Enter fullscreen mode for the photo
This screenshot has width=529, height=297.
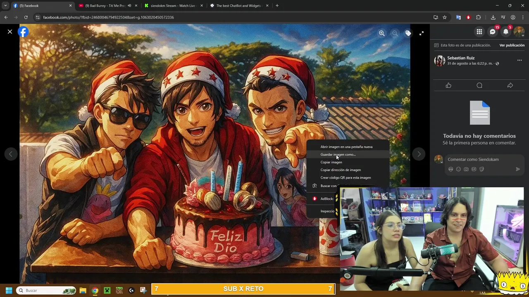[x=422, y=33]
